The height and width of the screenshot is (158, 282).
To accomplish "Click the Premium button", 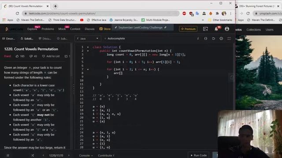I will 188,29.
